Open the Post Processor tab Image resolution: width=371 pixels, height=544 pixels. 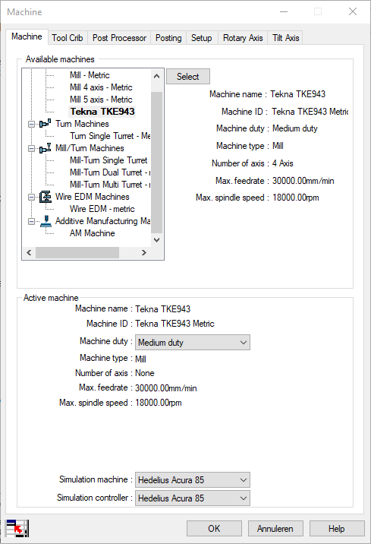pos(119,38)
